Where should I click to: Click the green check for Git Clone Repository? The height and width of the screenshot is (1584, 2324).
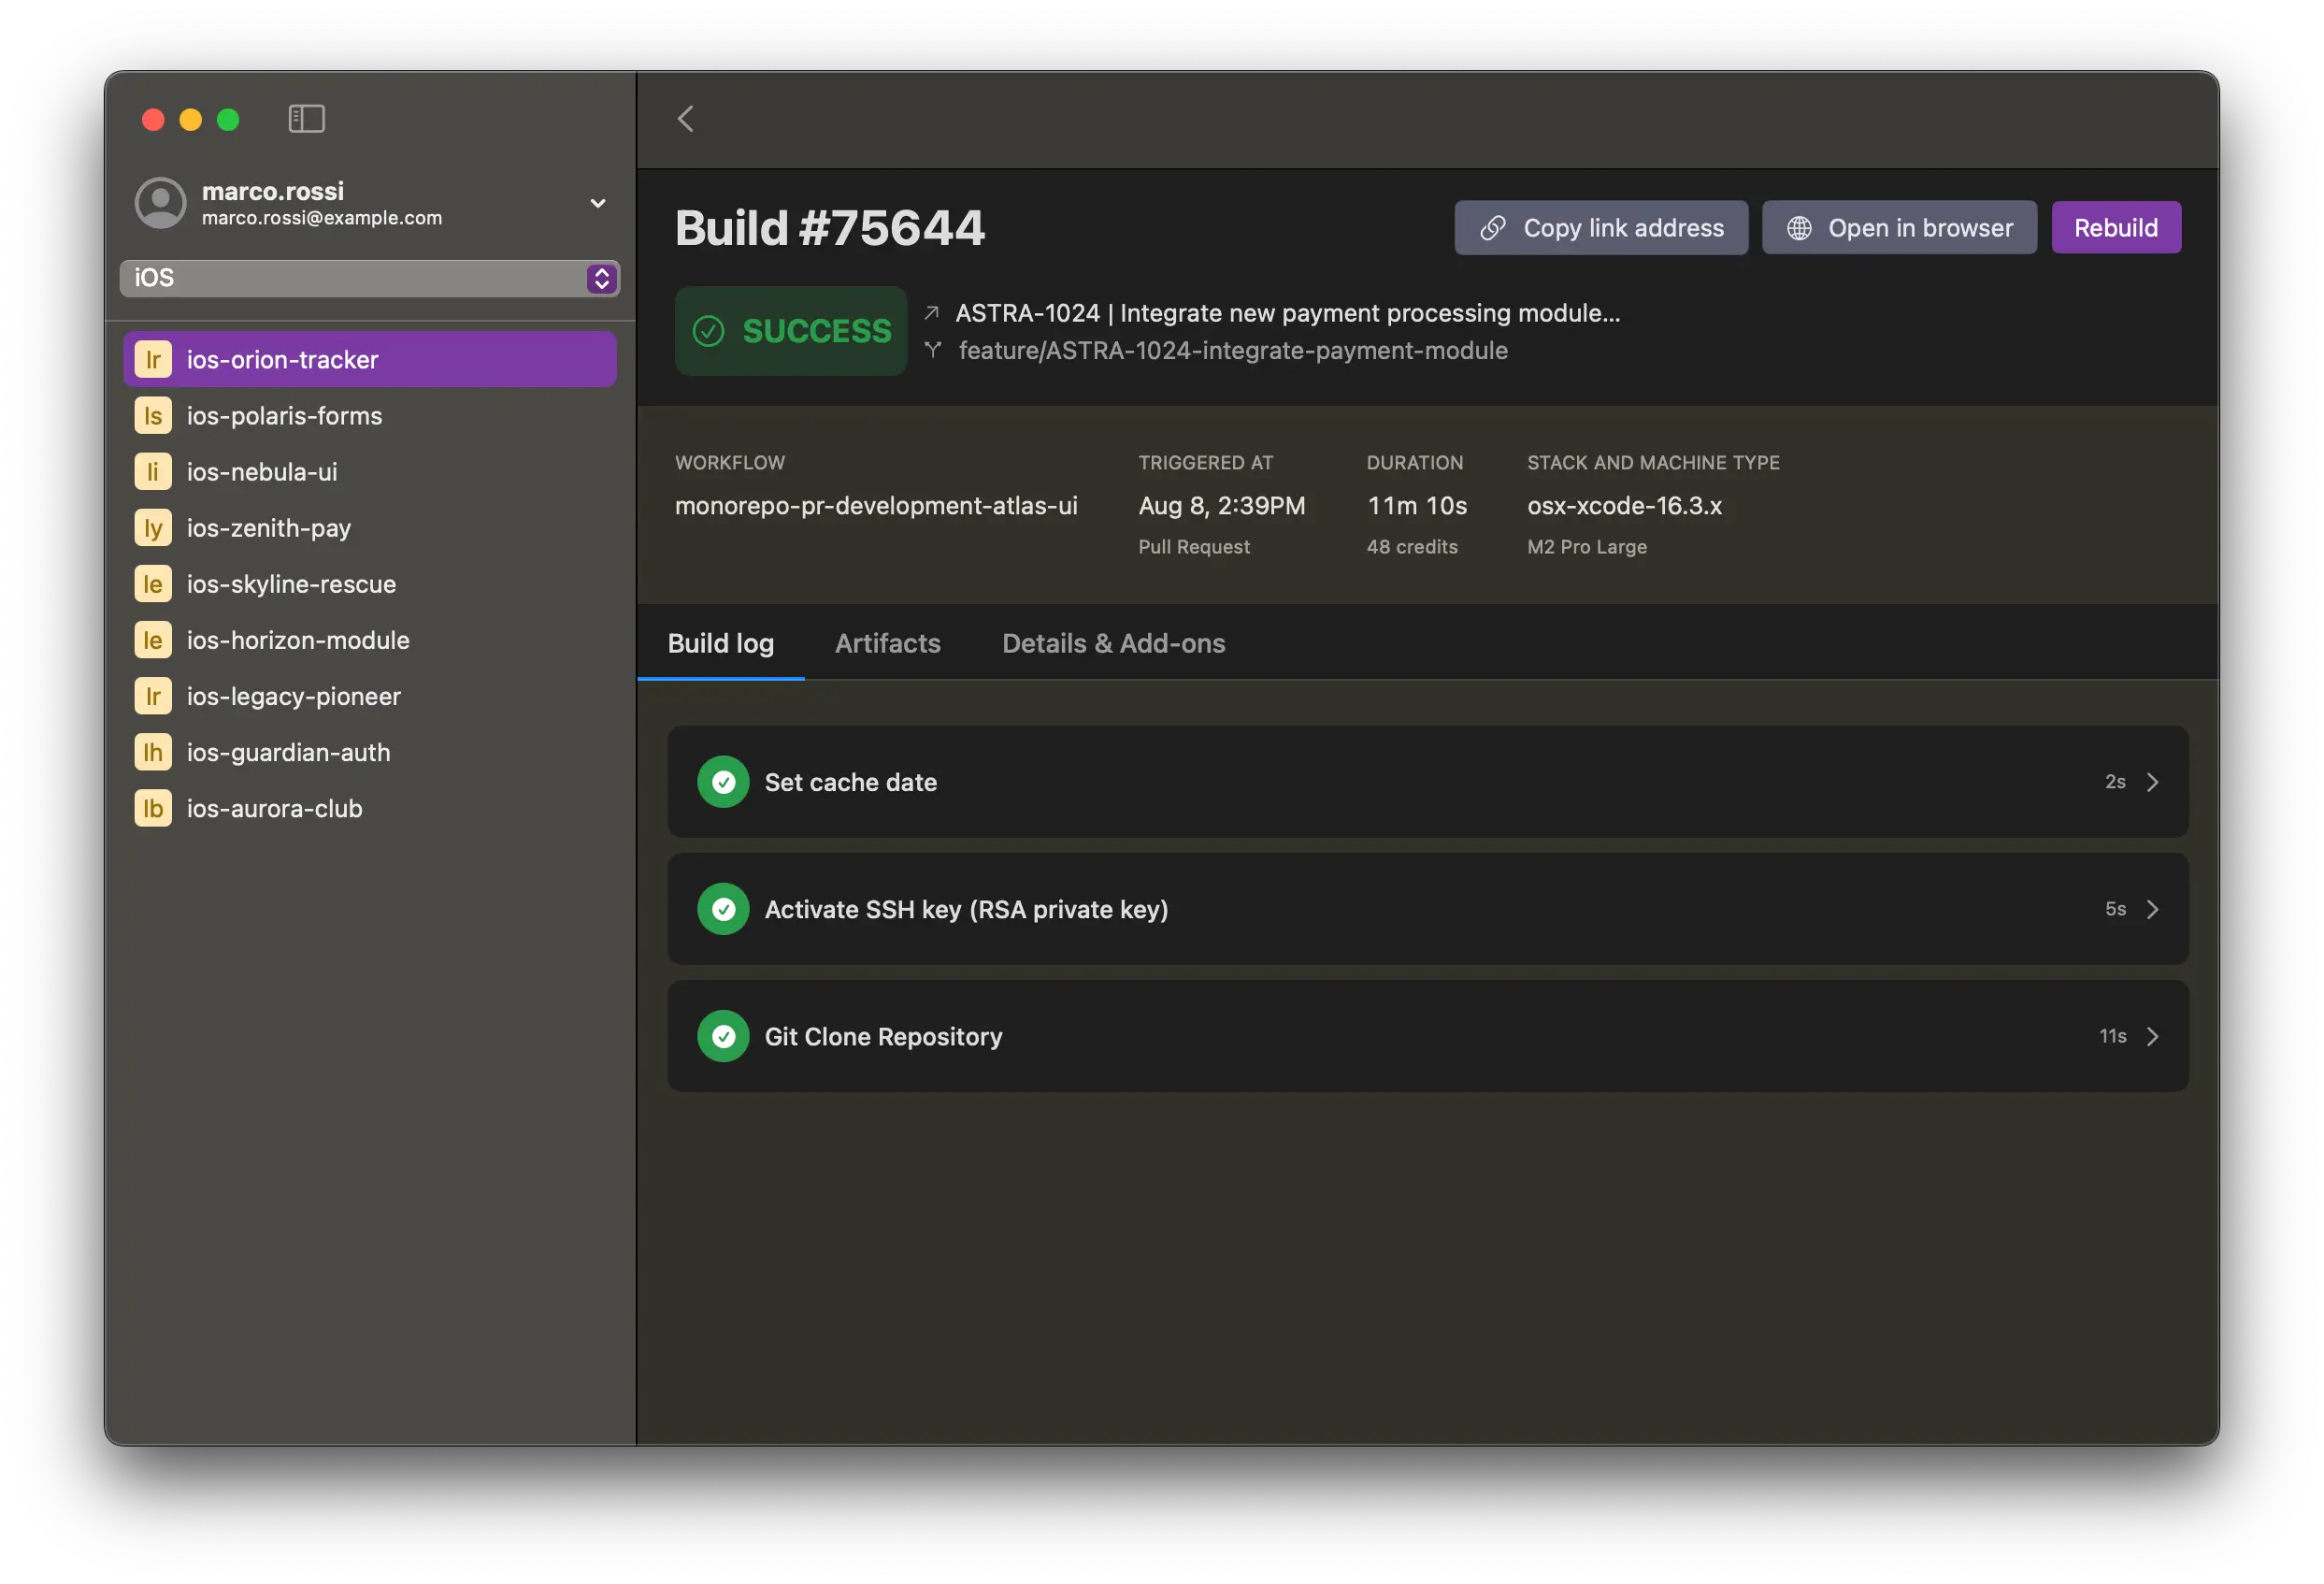(x=723, y=1036)
